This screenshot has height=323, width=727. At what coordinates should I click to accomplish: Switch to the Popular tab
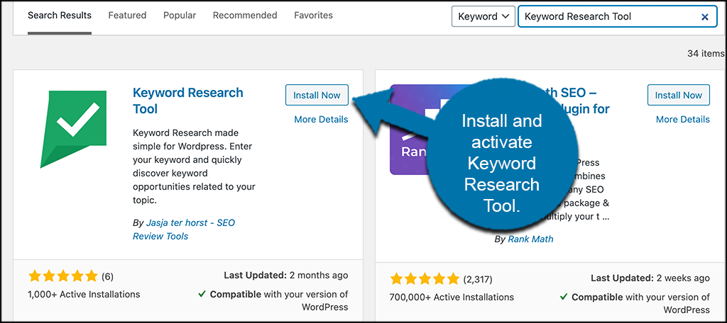tap(180, 16)
